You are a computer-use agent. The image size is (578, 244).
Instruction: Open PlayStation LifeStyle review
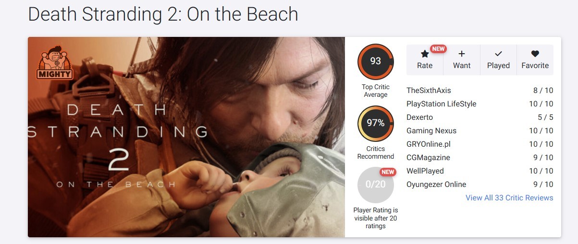click(441, 104)
